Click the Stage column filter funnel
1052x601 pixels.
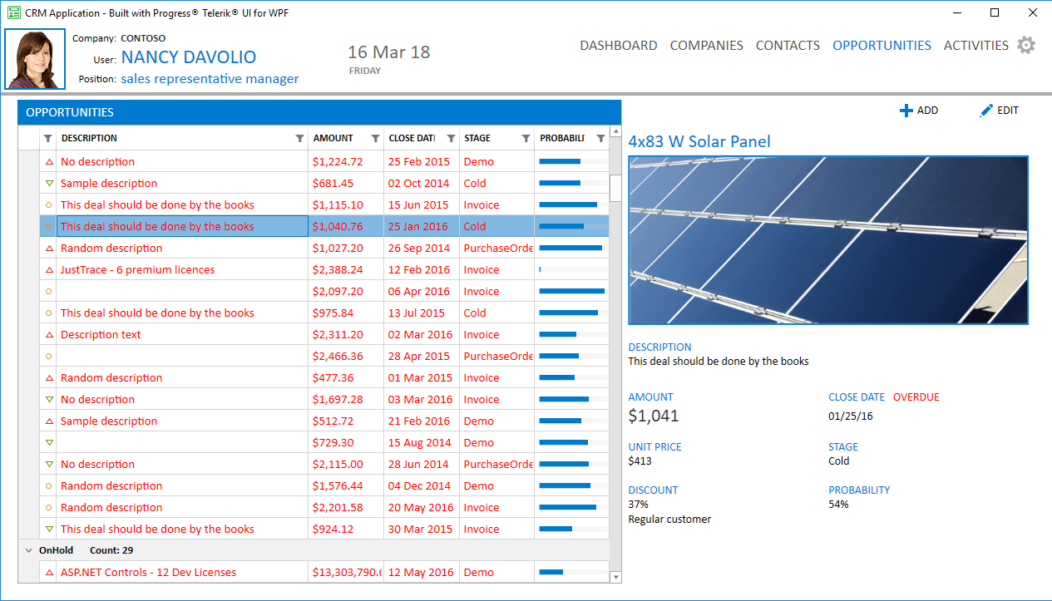(526, 139)
